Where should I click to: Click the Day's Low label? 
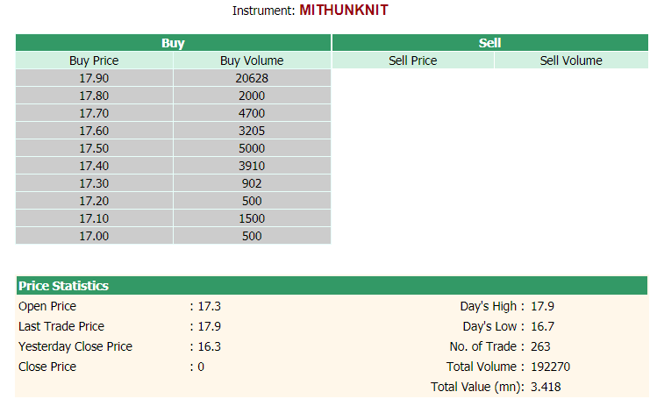pos(489,326)
